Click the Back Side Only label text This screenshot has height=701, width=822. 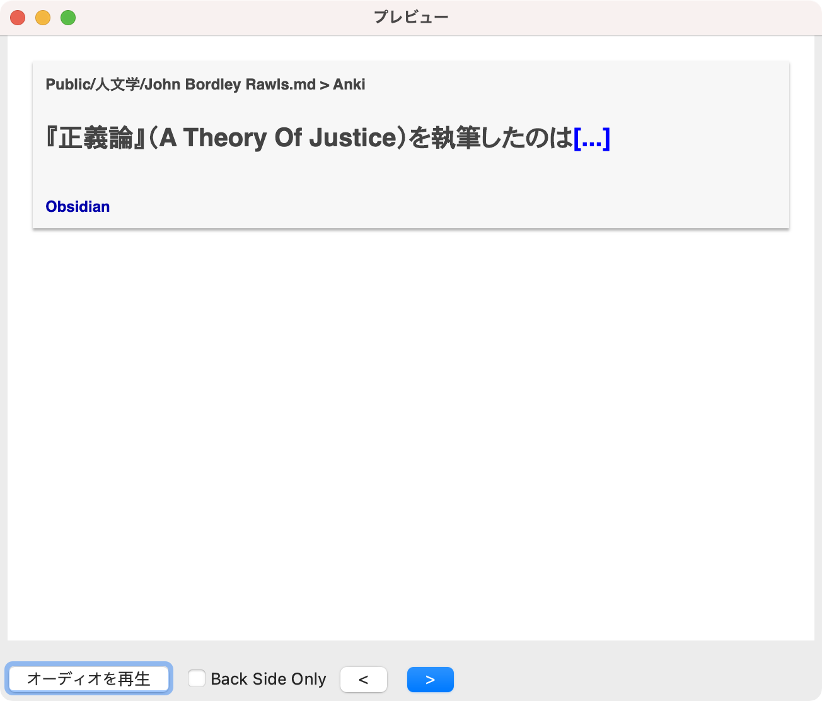(268, 679)
